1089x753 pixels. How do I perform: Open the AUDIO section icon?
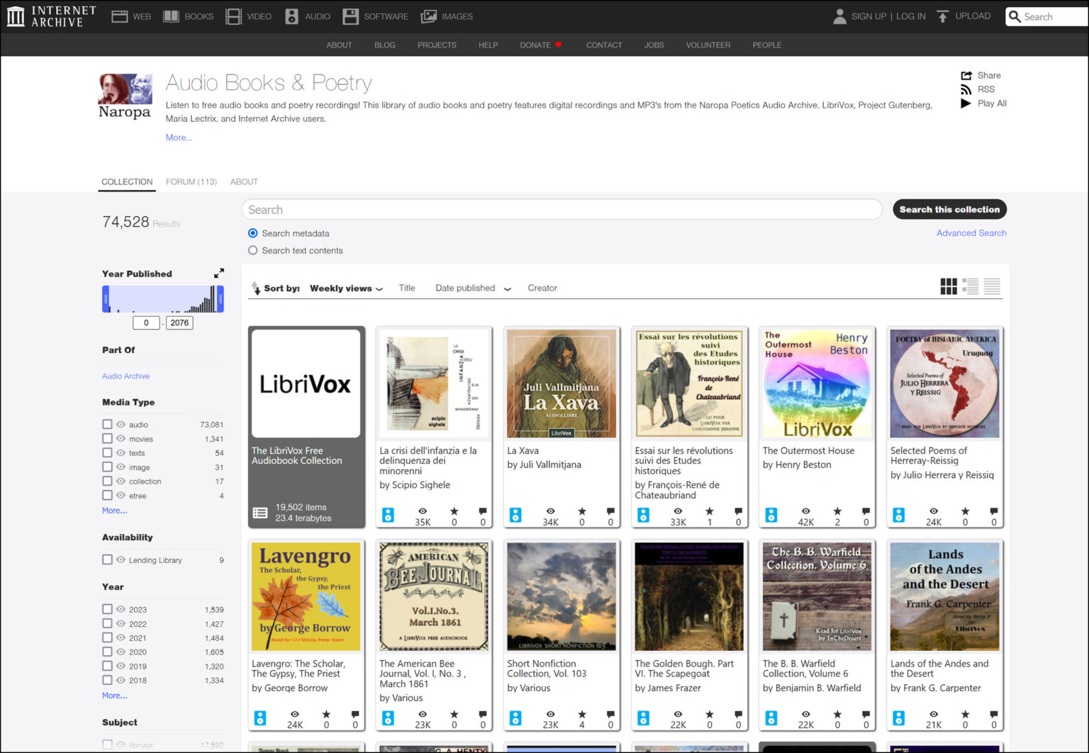(x=291, y=16)
